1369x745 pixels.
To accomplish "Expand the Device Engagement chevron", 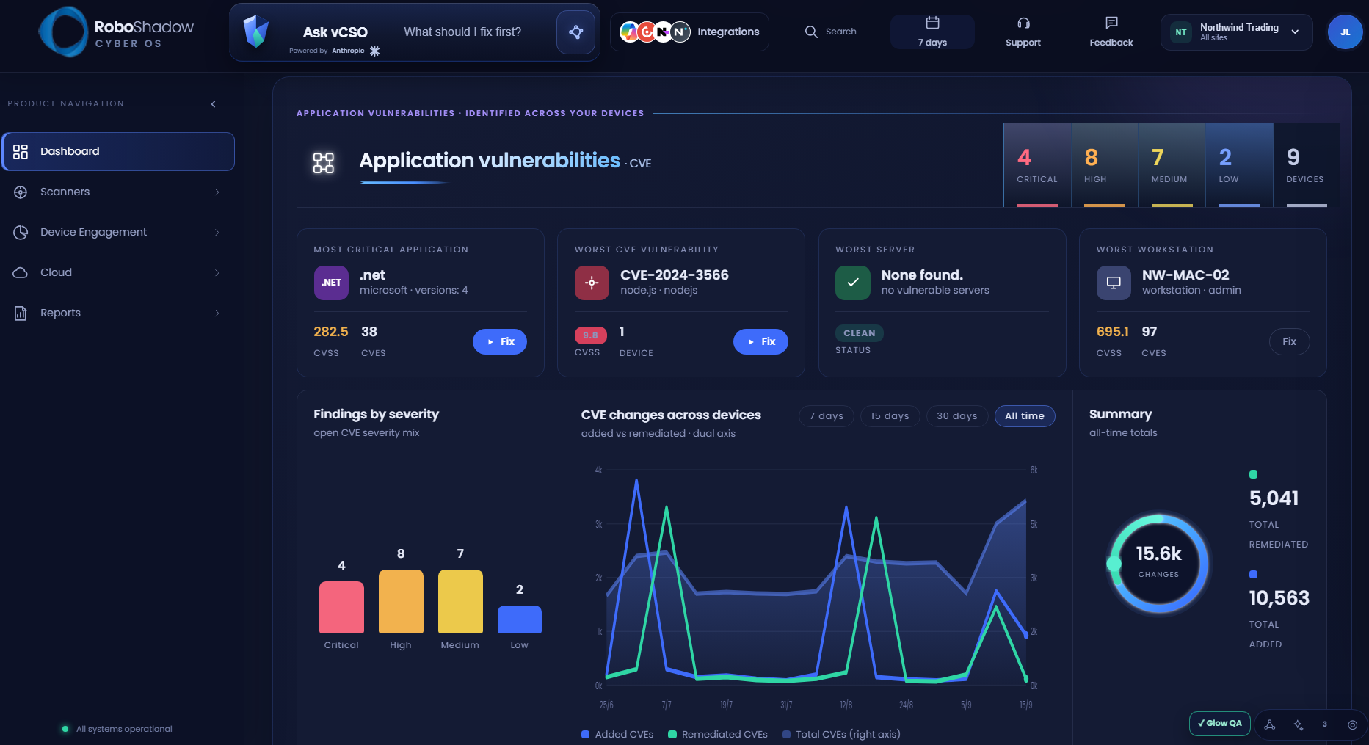I will (217, 233).
